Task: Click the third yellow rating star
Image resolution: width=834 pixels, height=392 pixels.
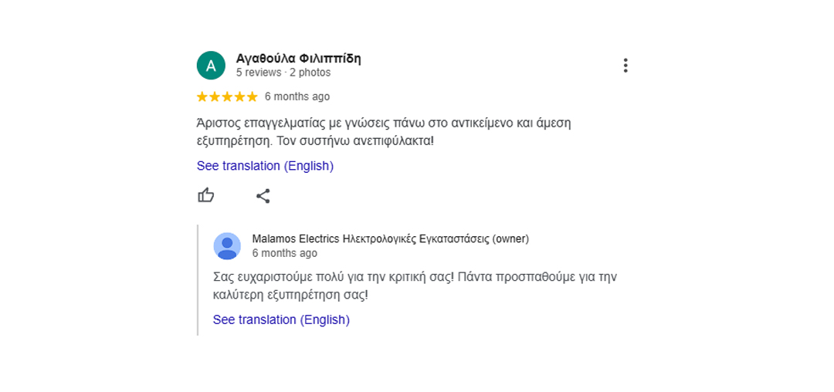Action: 227,96
